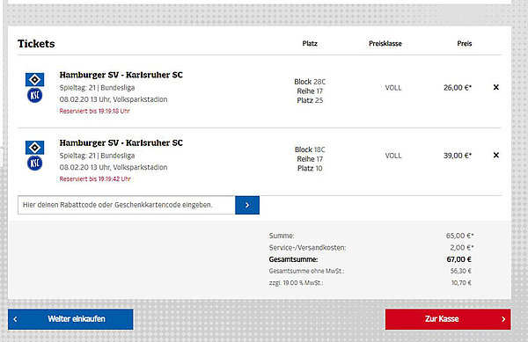Click the left chevron on Weiter einkaufen
Viewport: 528px width, 342px height.
click(15, 319)
